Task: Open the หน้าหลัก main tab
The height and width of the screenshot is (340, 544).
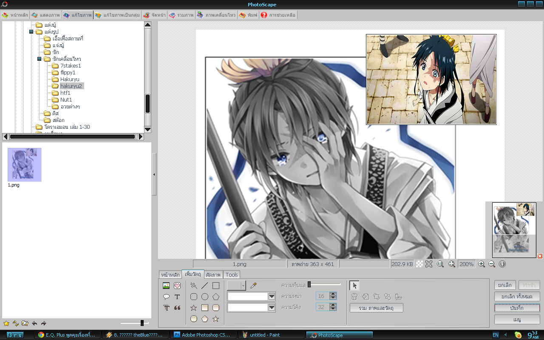Action: 15,15
